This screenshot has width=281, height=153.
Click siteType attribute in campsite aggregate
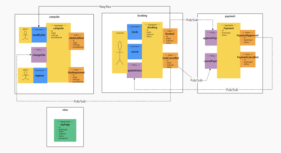[x=54, y=35]
